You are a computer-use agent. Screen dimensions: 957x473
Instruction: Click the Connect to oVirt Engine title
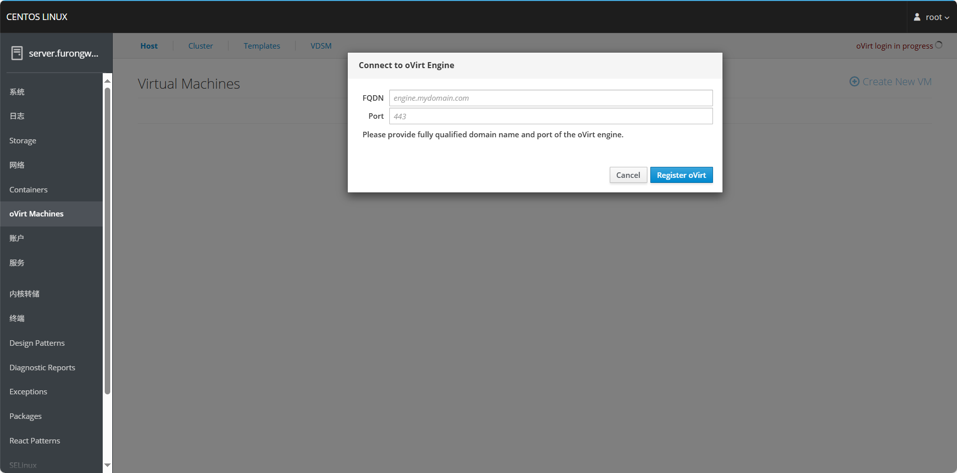(406, 65)
